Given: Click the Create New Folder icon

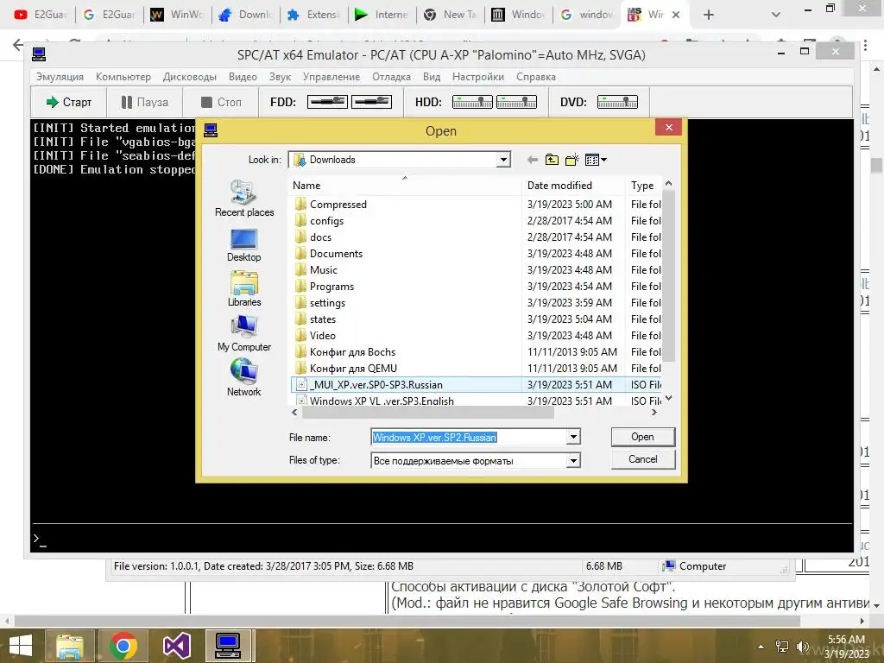Looking at the screenshot, I should (572, 160).
